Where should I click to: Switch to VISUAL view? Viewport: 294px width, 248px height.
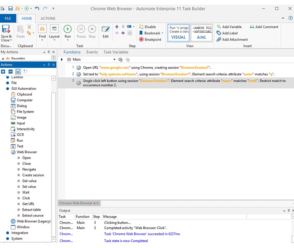pyautogui.click(x=178, y=33)
